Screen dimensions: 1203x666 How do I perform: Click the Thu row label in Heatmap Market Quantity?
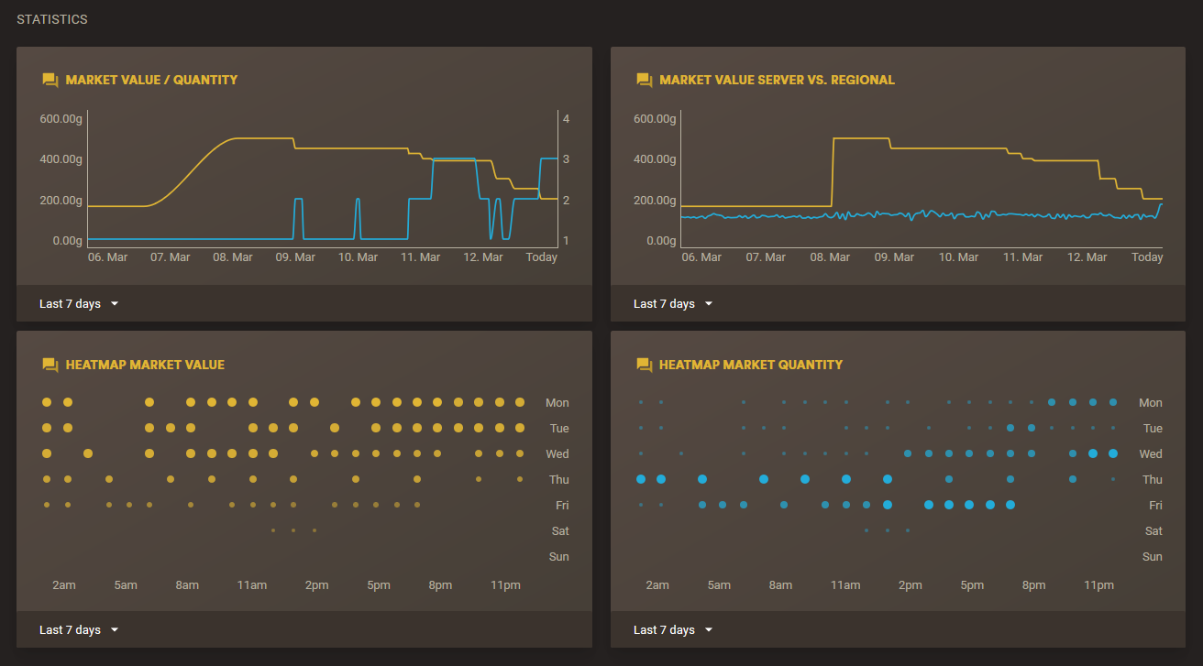coord(1153,480)
